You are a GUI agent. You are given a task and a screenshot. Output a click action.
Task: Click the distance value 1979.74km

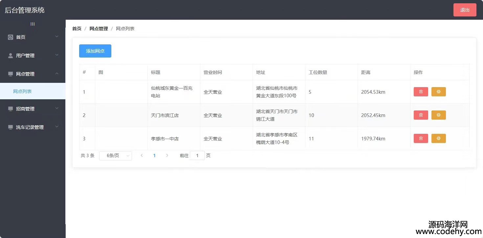point(373,139)
